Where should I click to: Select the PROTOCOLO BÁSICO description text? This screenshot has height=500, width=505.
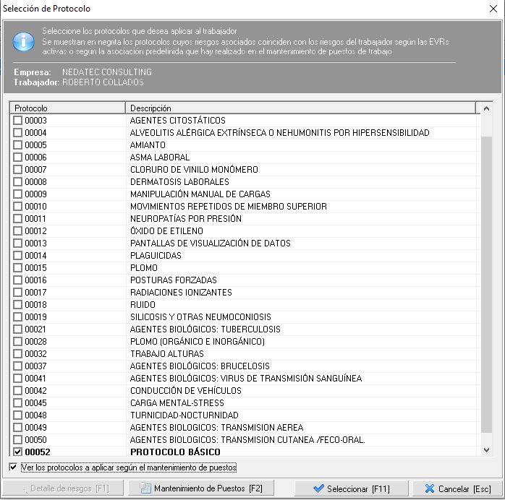(x=175, y=452)
